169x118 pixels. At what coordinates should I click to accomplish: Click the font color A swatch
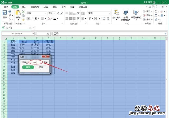click(x=55, y=18)
